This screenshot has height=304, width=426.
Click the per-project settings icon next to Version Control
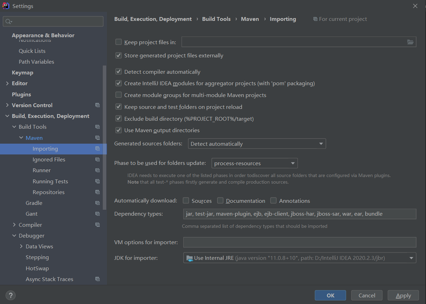98,105
